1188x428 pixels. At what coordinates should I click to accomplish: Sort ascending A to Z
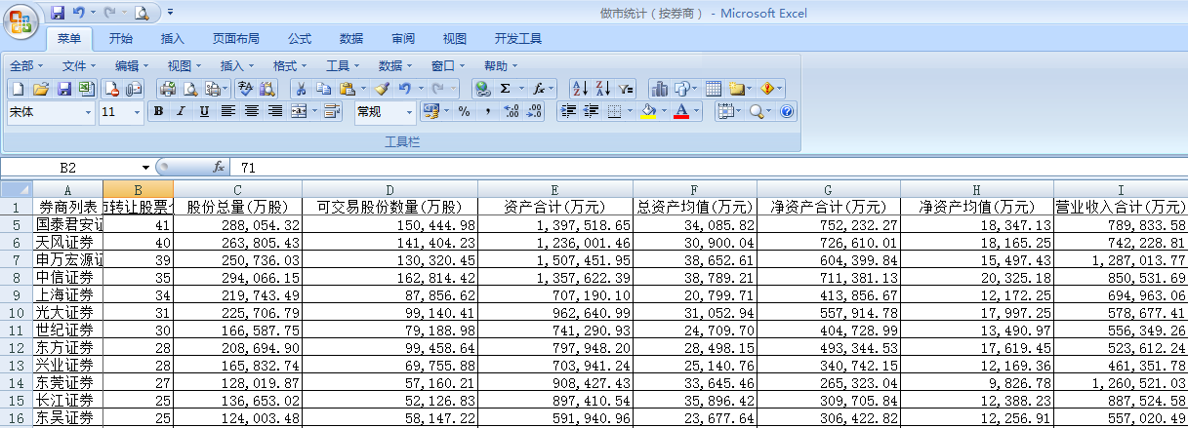[x=581, y=89]
